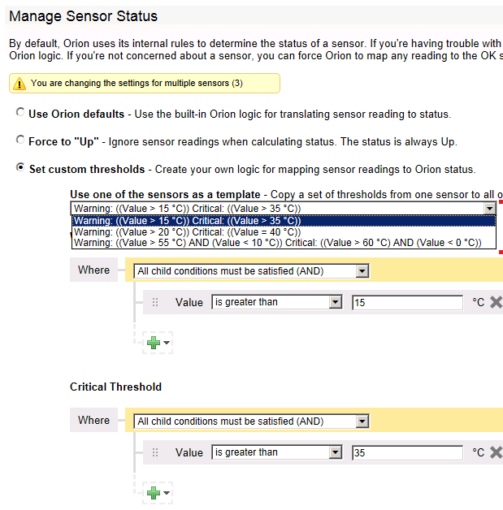Open add-condition arrow beside Critical green plus
This screenshot has height=510, width=503.
tap(167, 493)
